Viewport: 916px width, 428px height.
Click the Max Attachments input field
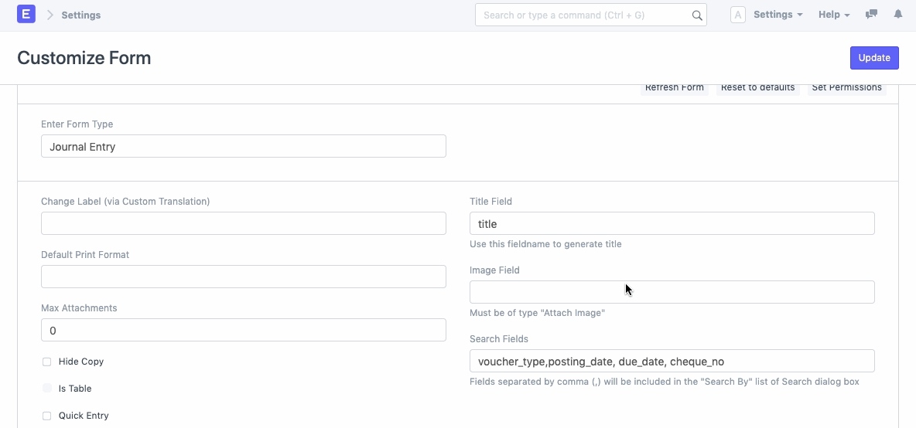(243, 330)
